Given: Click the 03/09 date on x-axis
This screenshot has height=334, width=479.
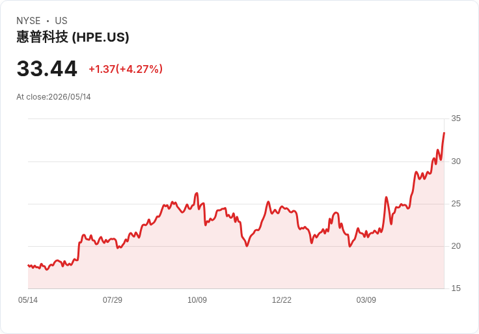Looking at the screenshot, I should 366,299.
